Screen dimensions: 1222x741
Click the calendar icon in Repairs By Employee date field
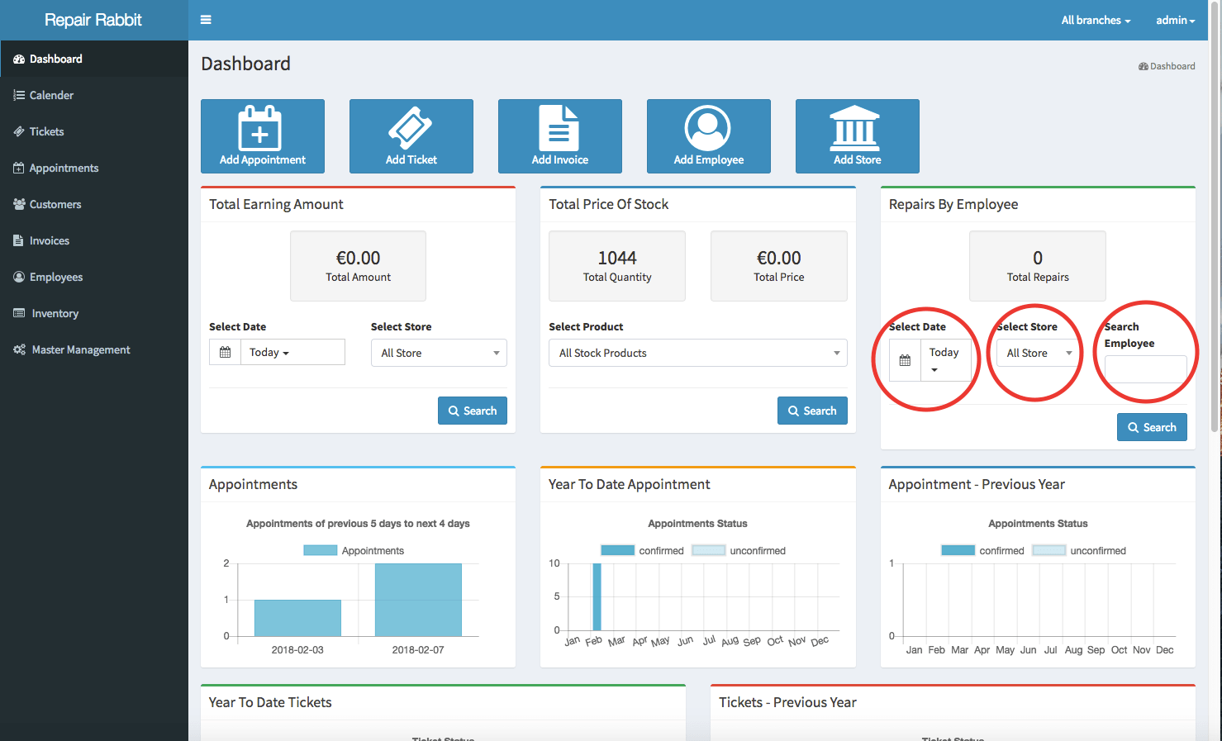(905, 361)
